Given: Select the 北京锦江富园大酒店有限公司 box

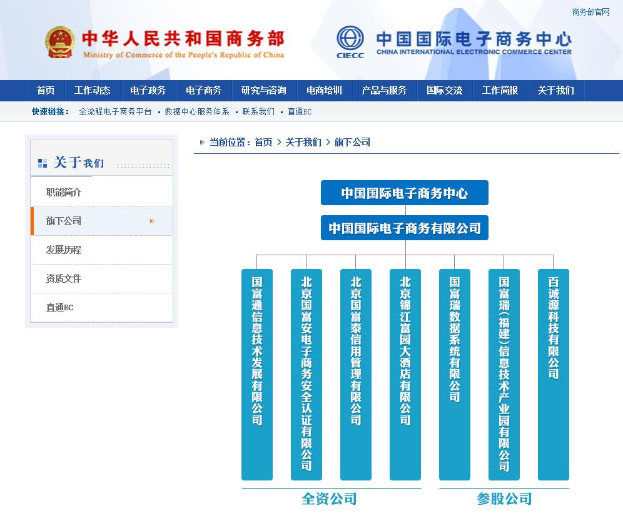Looking at the screenshot, I should click(405, 375).
